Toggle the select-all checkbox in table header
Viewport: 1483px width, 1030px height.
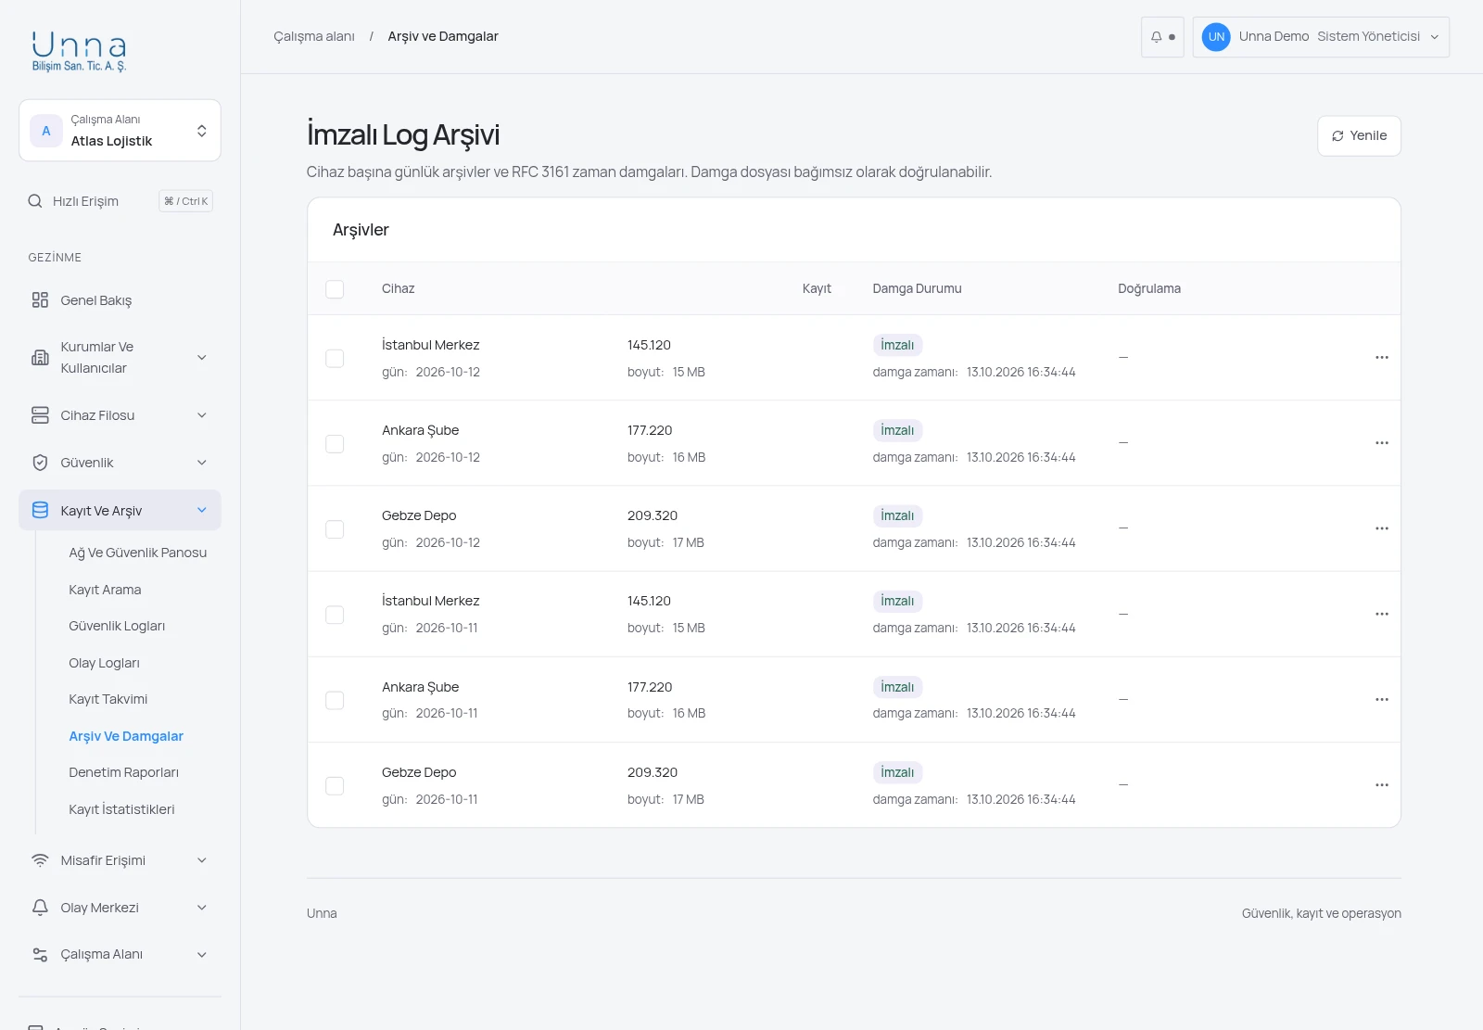[335, 289]
